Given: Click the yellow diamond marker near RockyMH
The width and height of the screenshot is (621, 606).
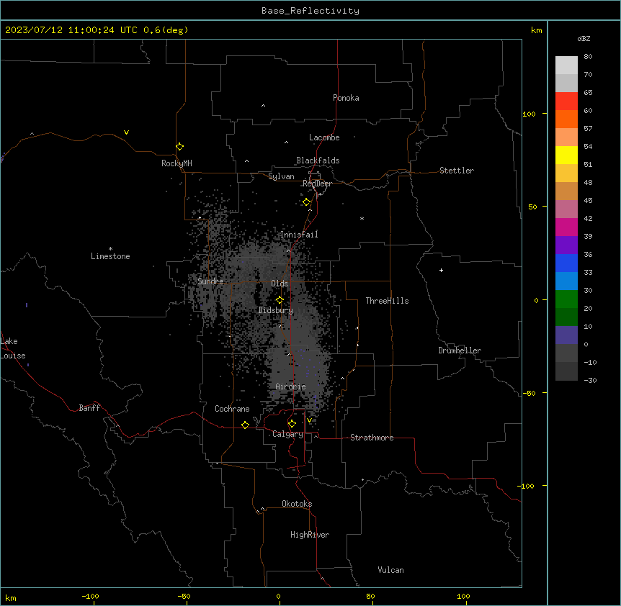Looking at the screenshot, I should tap(179, 147).
